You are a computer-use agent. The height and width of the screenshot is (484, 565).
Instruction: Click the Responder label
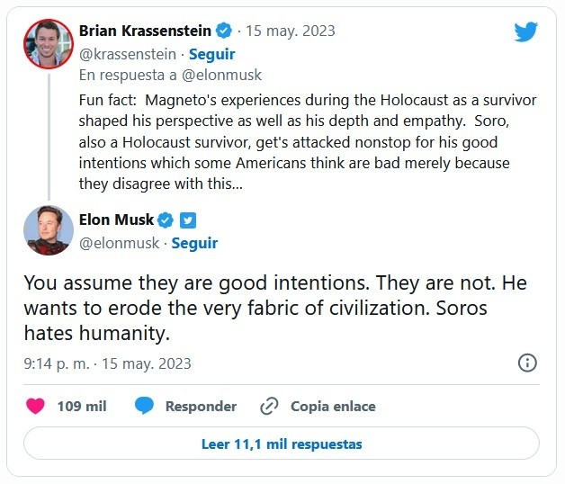pos(201,407)
